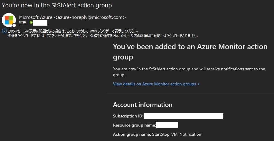The height and width of the screenshot is (141, 274).
Task: Open the Azure Monitor action groups details link
Action: (x=156, y=84)
